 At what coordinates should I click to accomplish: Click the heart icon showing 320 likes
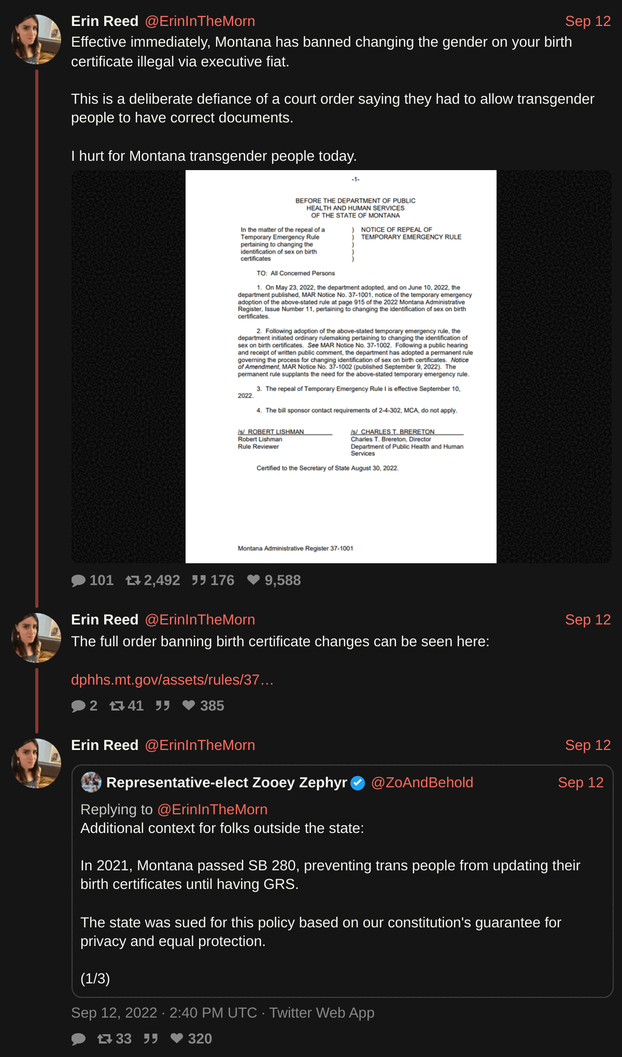tap(177, 1038)
